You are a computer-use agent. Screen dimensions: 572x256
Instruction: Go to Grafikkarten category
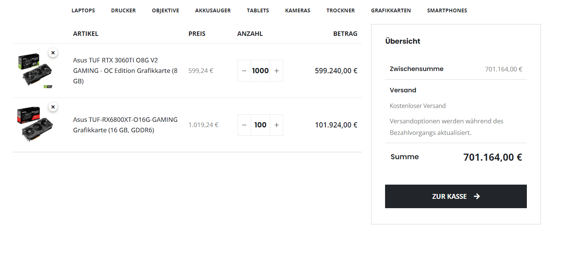click(391, 10)
